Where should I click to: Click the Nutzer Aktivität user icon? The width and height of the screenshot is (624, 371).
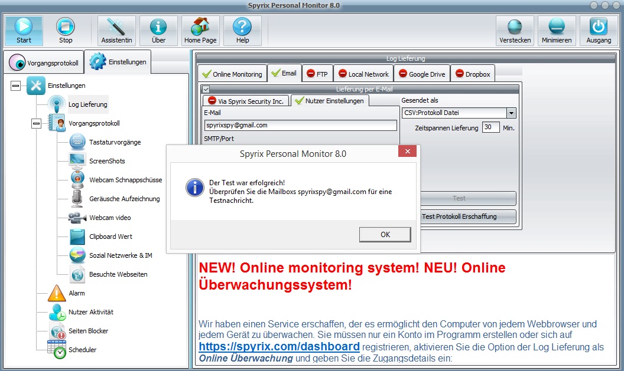[57, 312]
